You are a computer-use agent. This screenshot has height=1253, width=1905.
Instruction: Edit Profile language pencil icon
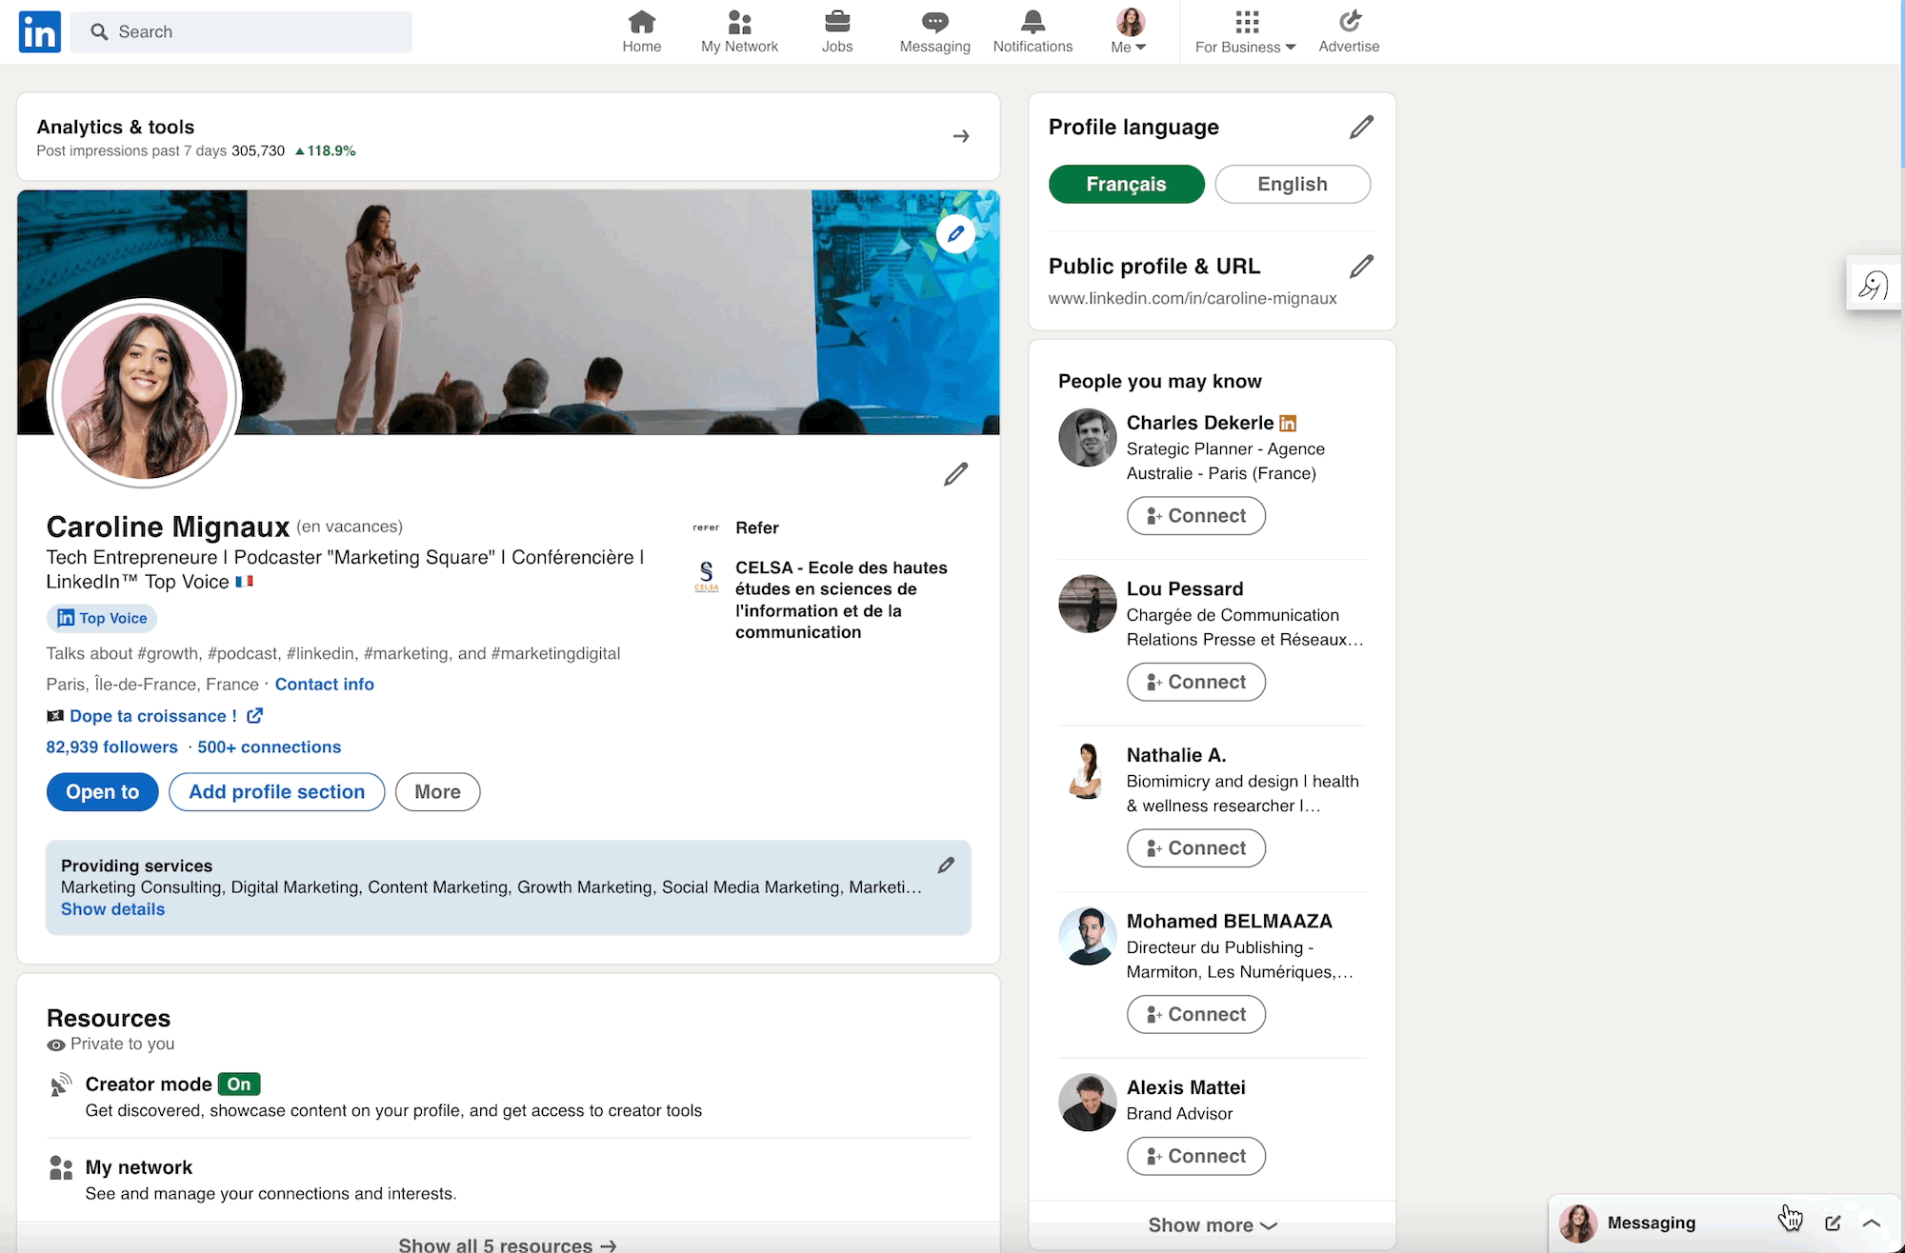[x=1361, y=127]
